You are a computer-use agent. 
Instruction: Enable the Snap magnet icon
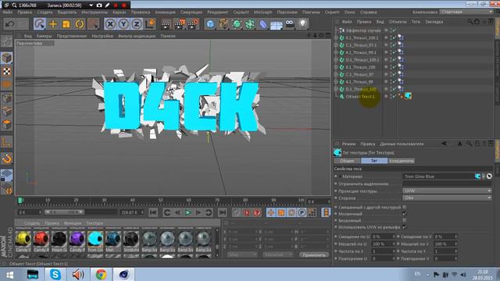click(x=7, y=158)
